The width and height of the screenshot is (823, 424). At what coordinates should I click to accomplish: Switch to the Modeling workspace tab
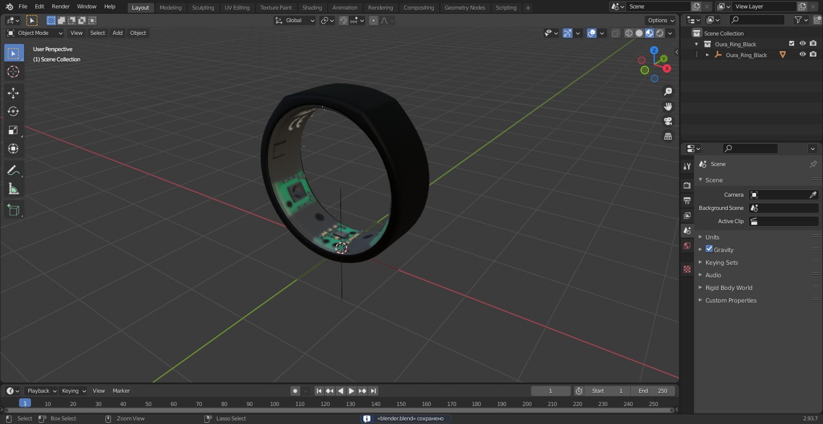(x=171, y=8)
